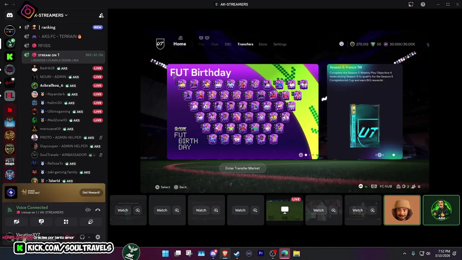
Task: Click Enter Transfer Market button
Action: click(x=243, y=168)
